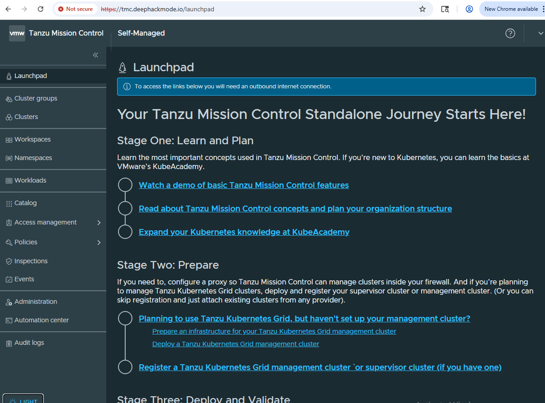Image resolution: width=545 pixels, height=403 pixels.
Task: Click the Audit logs clipboard icon
Action: click(9, 343)
